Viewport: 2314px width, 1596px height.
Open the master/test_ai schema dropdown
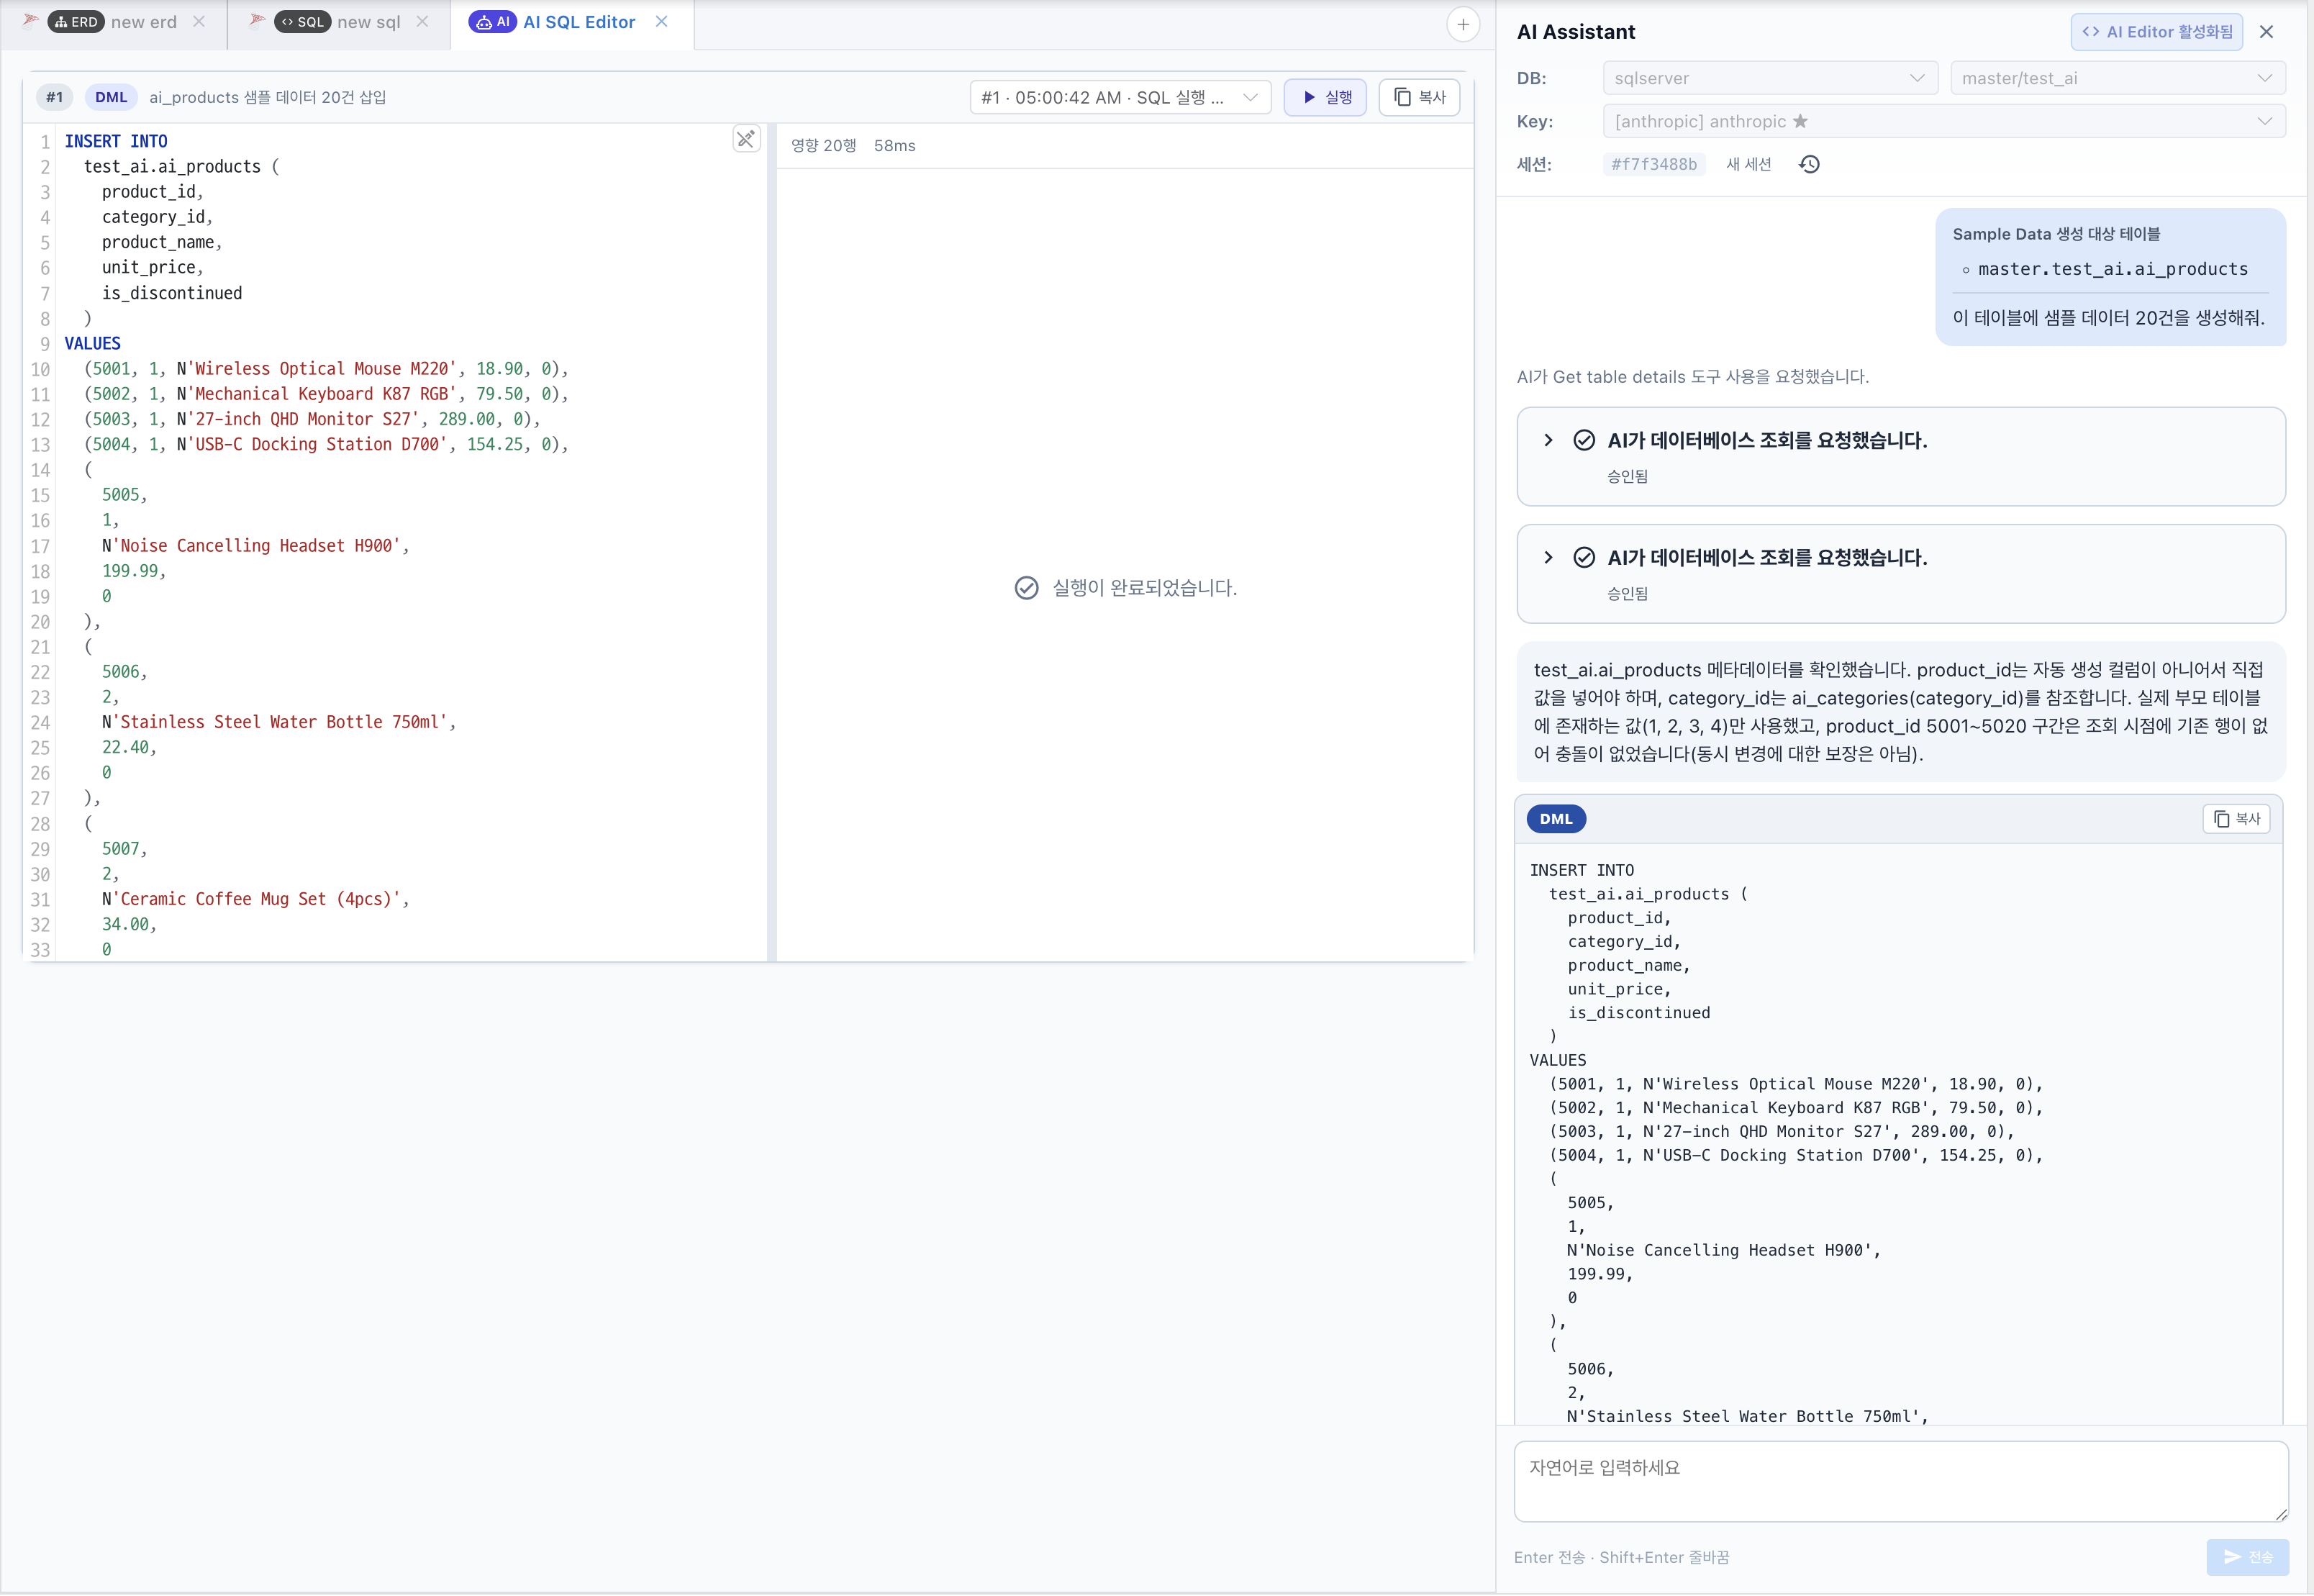pos(2117,78)
